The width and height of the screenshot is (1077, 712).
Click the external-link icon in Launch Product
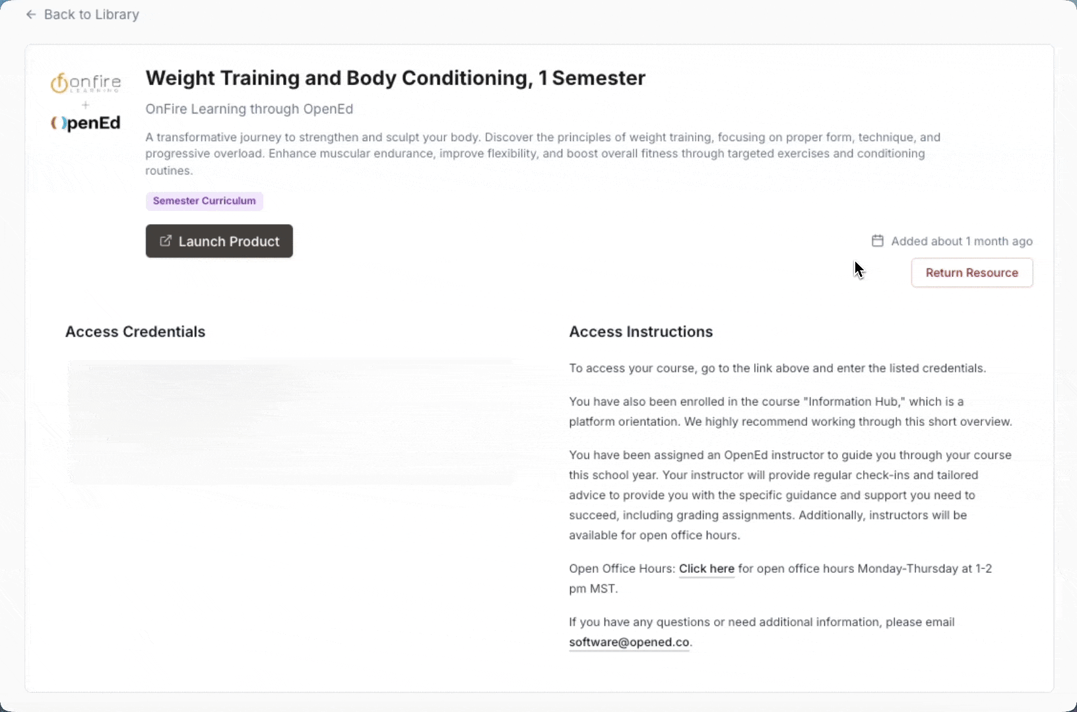point(166,241)
